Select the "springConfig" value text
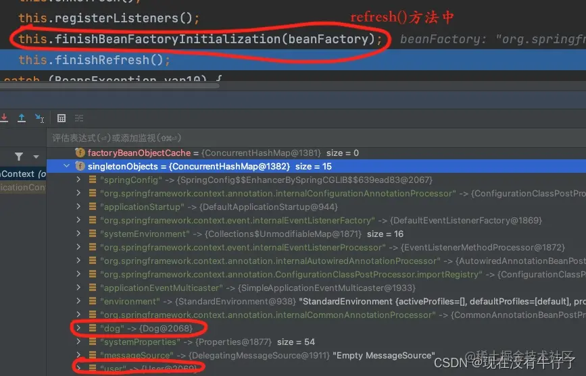 (x=305, y=180)
